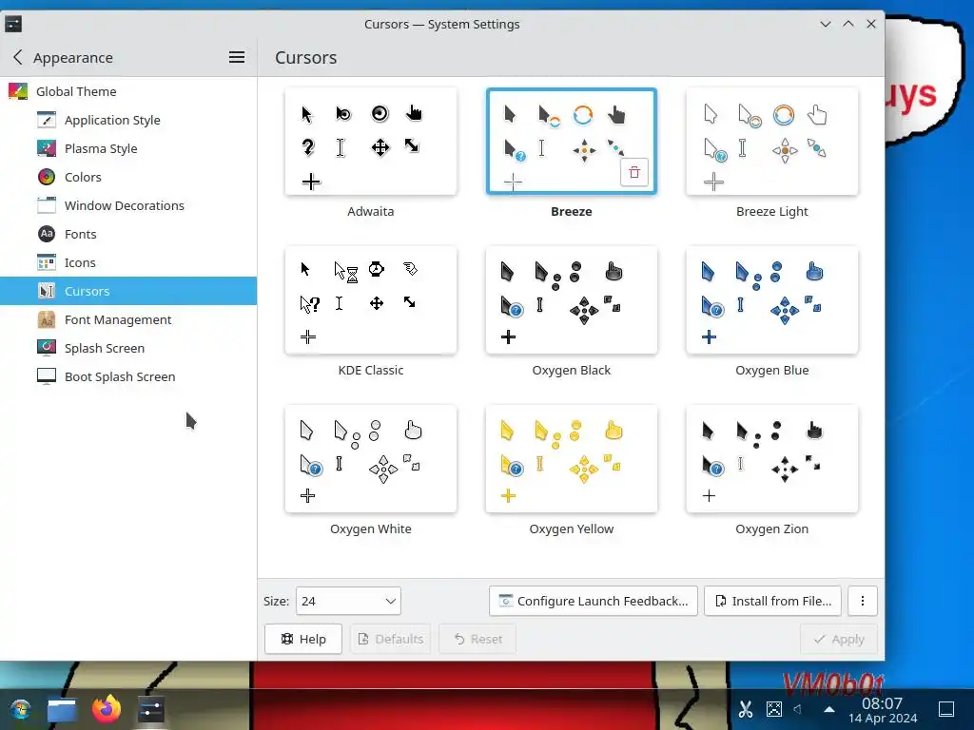974x730 pixels.
Task: Select the Adwaita cursor theme
Action: point(371,142)
